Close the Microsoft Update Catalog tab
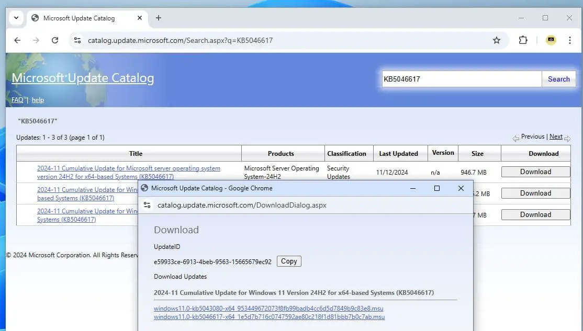583x331 pixels. point(140,18)
